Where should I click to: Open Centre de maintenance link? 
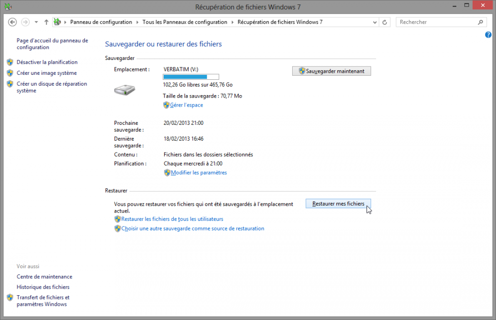[x=44, y=277]
